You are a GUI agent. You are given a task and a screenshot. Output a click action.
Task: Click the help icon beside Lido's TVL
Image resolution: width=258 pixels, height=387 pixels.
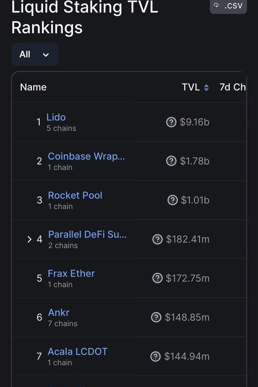pos(171,122)
